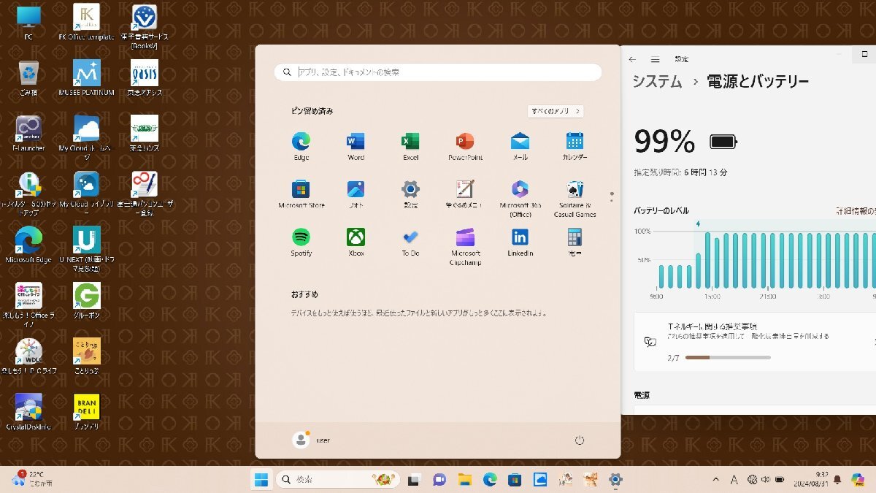The image size is (876, 493).
Task: Open the power options button in Start
Action: [x=580, y=440]
